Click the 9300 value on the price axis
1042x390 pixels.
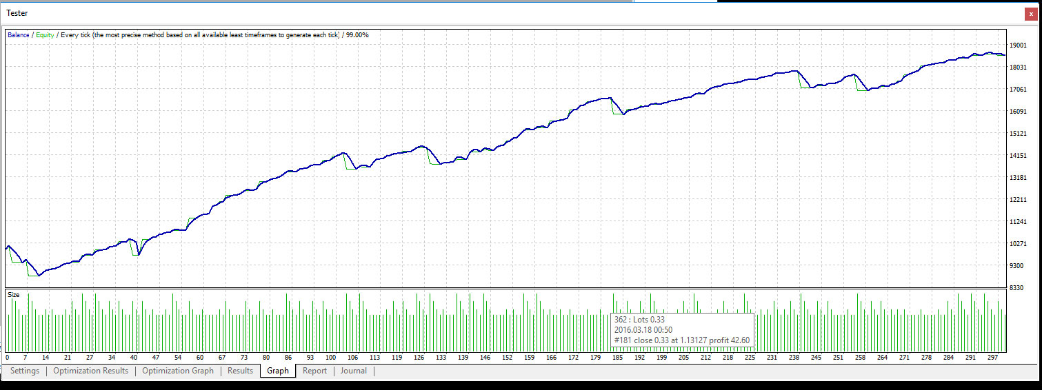(x=1017, y=266)
